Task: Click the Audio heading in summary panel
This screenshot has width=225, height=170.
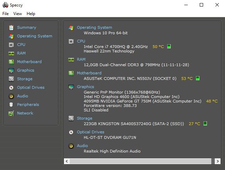Action: 82,146
